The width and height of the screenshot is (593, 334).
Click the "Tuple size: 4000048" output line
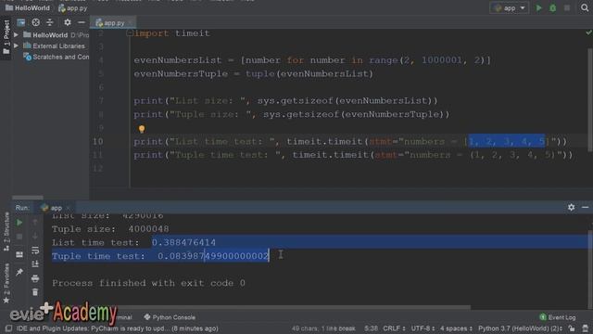click(110, 229)
